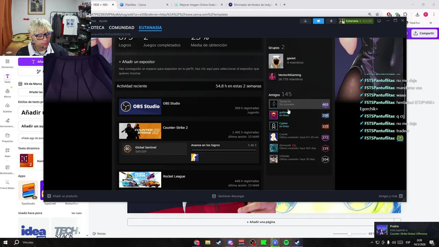
Task: Open Amigos y chat in Steam
Action: click(x=391, y=196)
